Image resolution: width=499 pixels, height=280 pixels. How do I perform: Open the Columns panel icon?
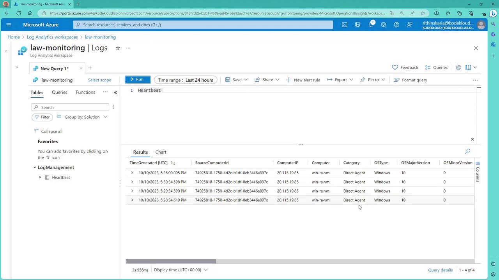478,172
